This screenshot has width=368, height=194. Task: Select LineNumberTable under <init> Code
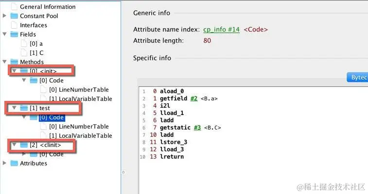(x=79, y=90)
